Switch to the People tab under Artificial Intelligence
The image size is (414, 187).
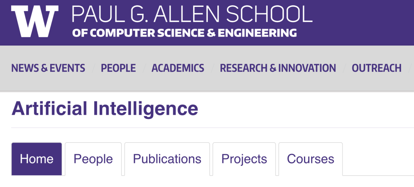[x=93, y=159]
